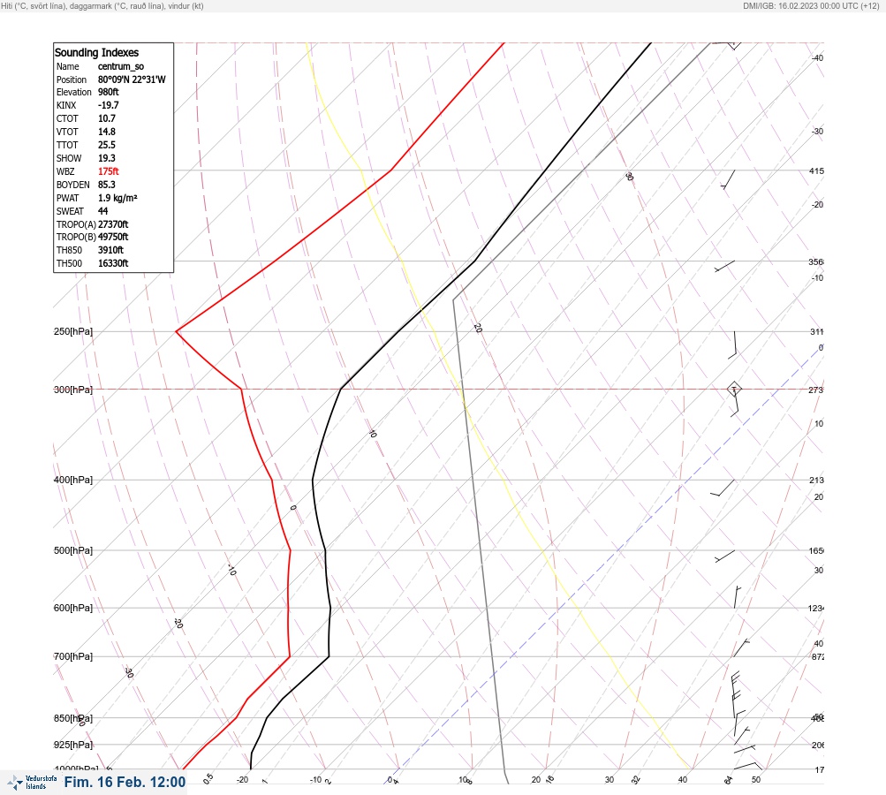Image resolution: width=886 pixels, height=795 pixels.
Task: Select the BOYDEN value 85.3
Action: pyautogui.click(x=107, y=185)
